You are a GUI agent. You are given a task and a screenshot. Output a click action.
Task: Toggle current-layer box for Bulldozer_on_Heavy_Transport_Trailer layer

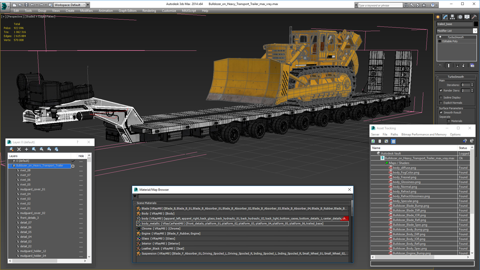pyautogui.click(x=73, y=166)
